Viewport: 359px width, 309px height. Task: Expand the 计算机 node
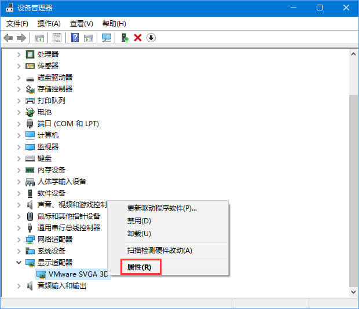point(19,135)
